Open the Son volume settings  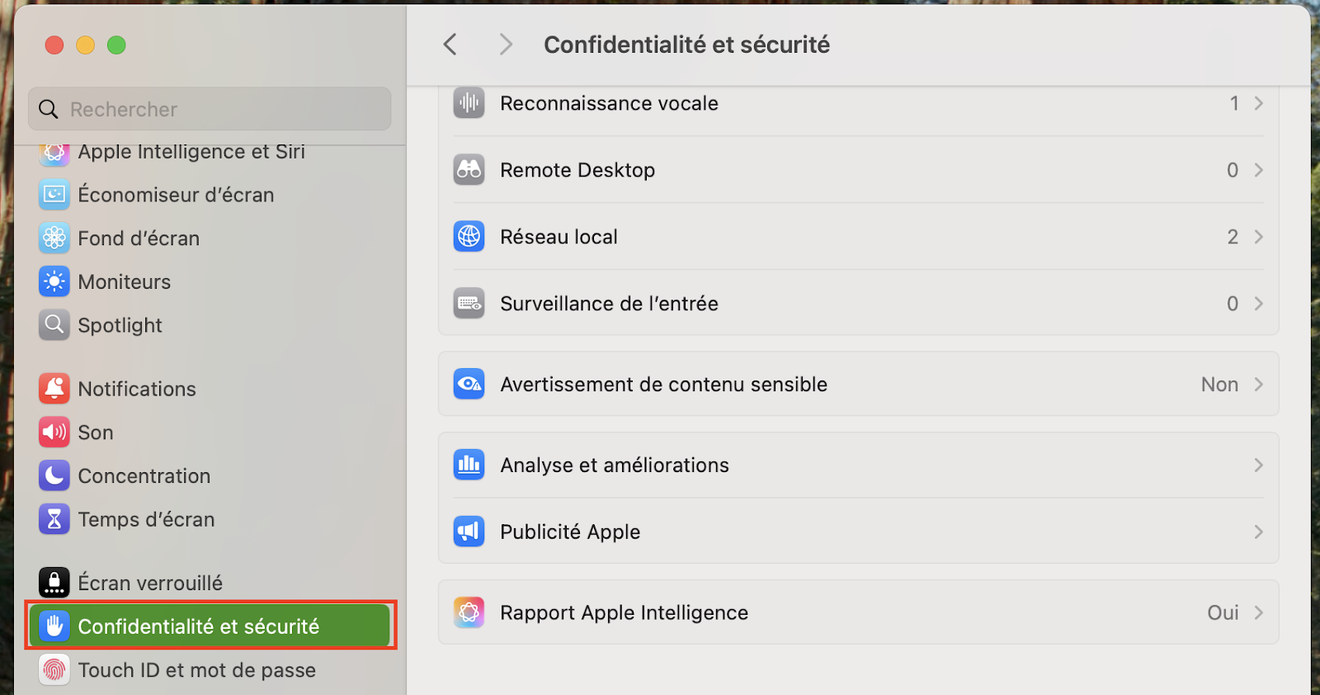pyautogui.click(x=94, y=432)
